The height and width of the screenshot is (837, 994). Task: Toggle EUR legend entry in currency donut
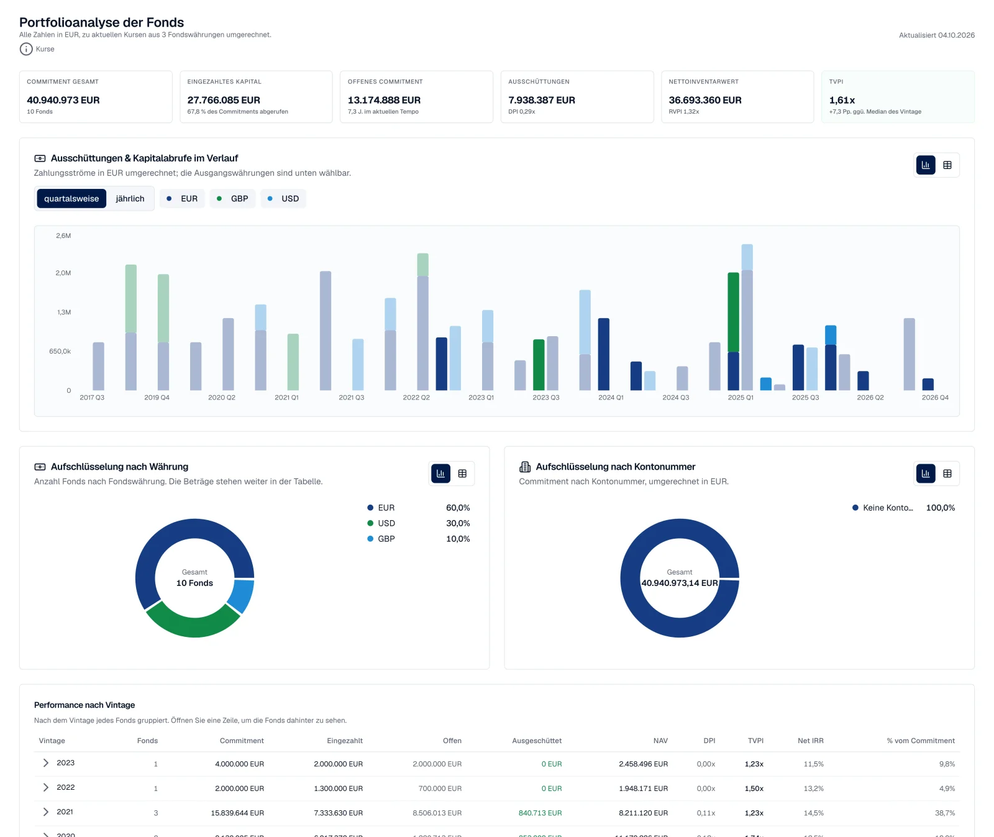click(x=419, y=508)
